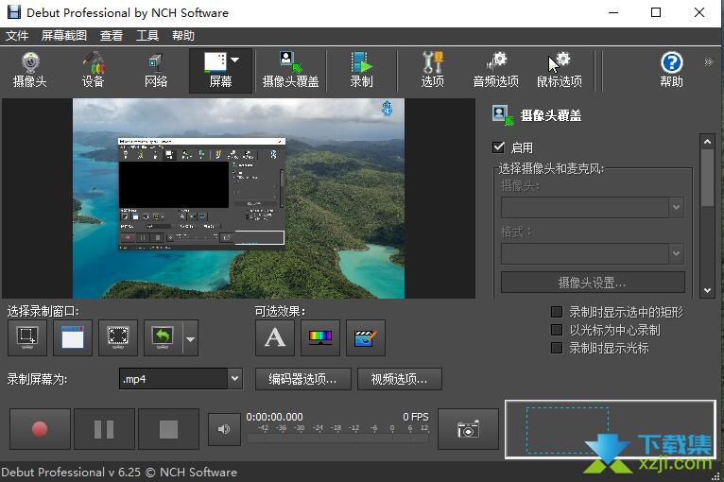Select the 摄像头 webcam source icon

tap(30, 71)
